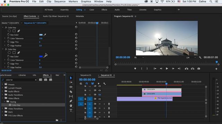The height and width of the screenshot is (124, 222).
Task: Open the Button Editor plus icon
Action: tap(216, 69)
